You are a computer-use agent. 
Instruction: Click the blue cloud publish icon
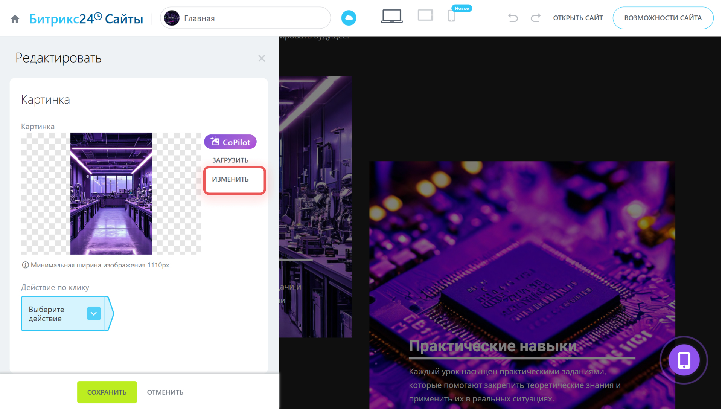pos(349,18)
